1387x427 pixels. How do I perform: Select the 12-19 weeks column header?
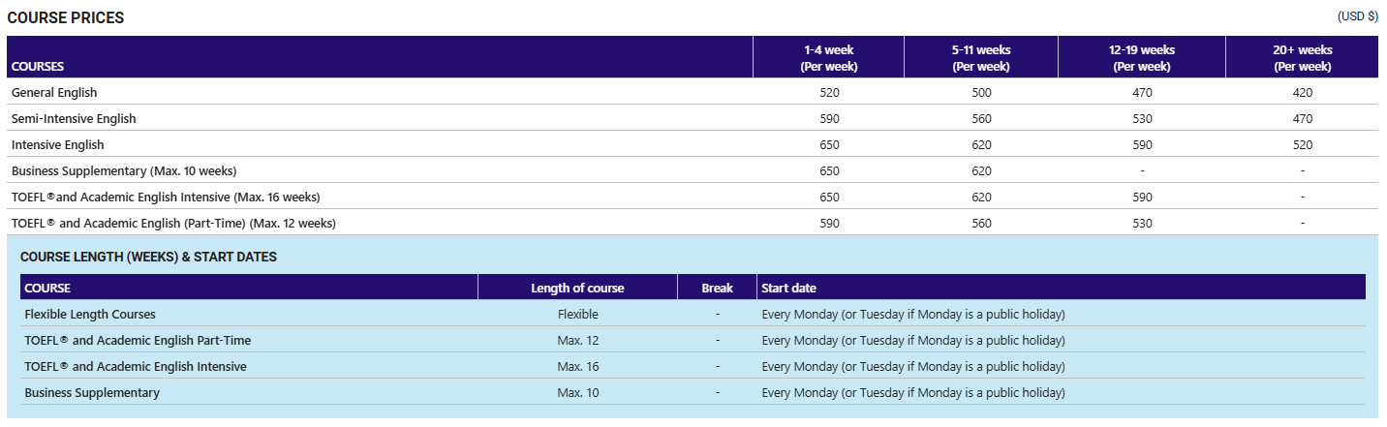click(1141, 58)
